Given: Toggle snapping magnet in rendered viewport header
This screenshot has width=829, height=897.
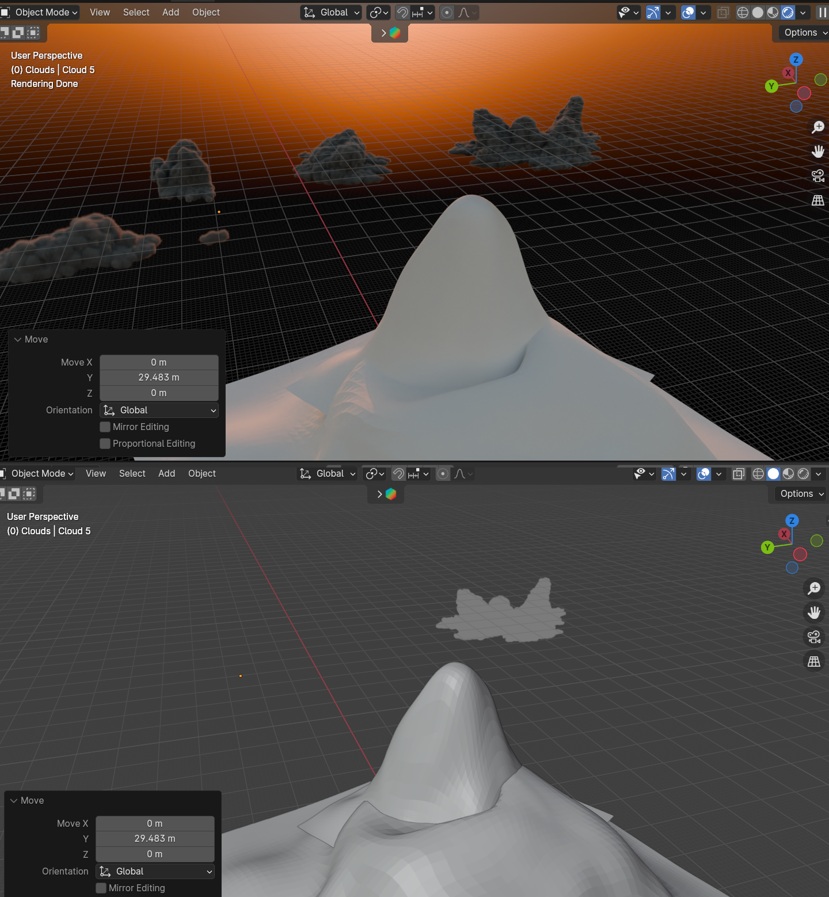Looking at the screenshot, I should point(402,13).
